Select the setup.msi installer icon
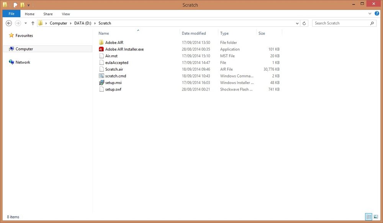 [101, 82]
